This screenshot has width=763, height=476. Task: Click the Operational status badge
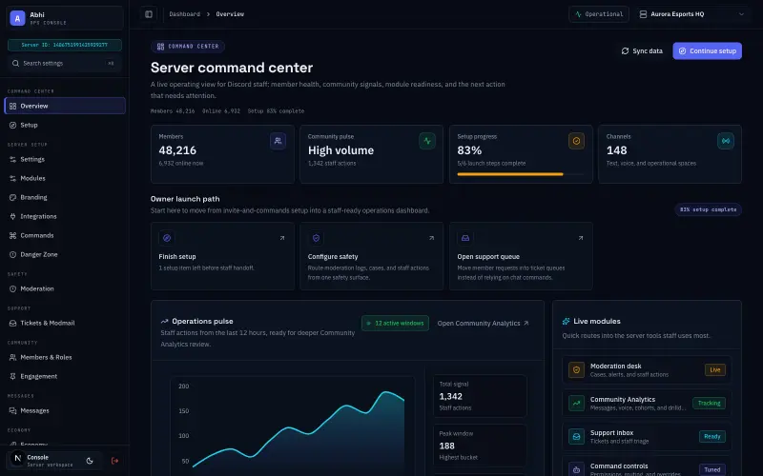point(599,14)
